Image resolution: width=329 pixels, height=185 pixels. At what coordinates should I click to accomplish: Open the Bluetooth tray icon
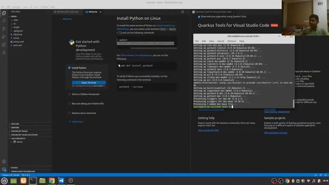(293, 181)
